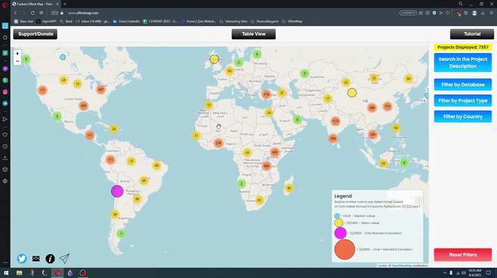497x278 pixels.
Task: Click the Twitter bird icon
Action: point(22,259)
